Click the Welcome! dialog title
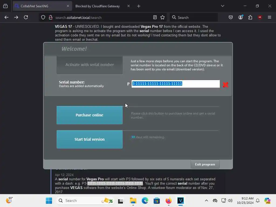Image resolution: width=276 pixels, height=207 pixels. click(74, 49)
